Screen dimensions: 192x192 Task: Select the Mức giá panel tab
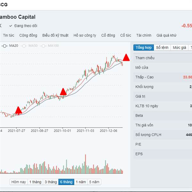pyautogui.click(x=180, y=48)
